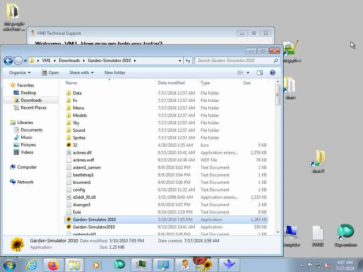Select the brunnen1 text document
Image resolution: width=363 pixels, height=272 pixels.
point(82,182)
